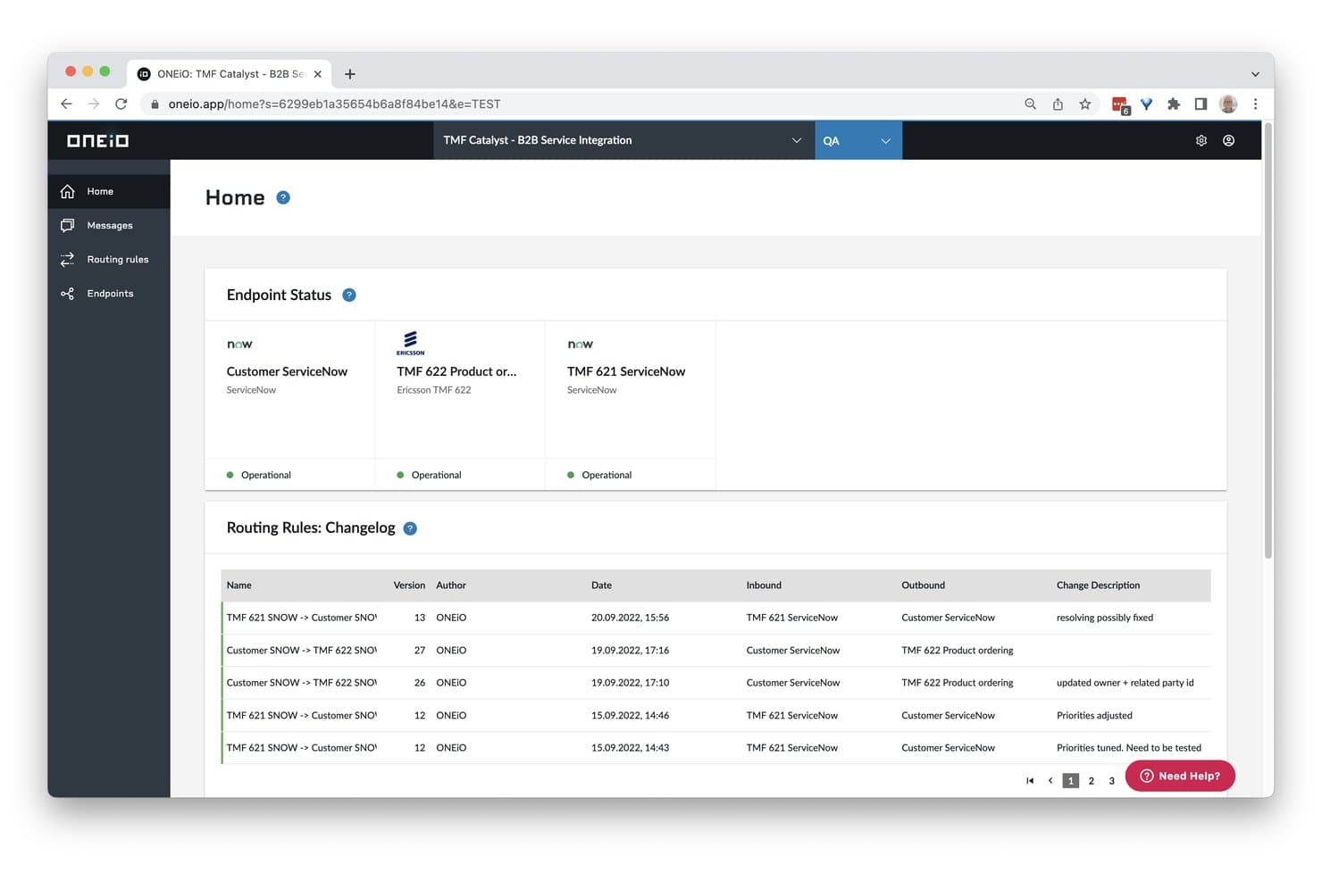Click the ONEiO logo in the header
This screenshot has height=881, width=1322.
[x=98, y=141]
